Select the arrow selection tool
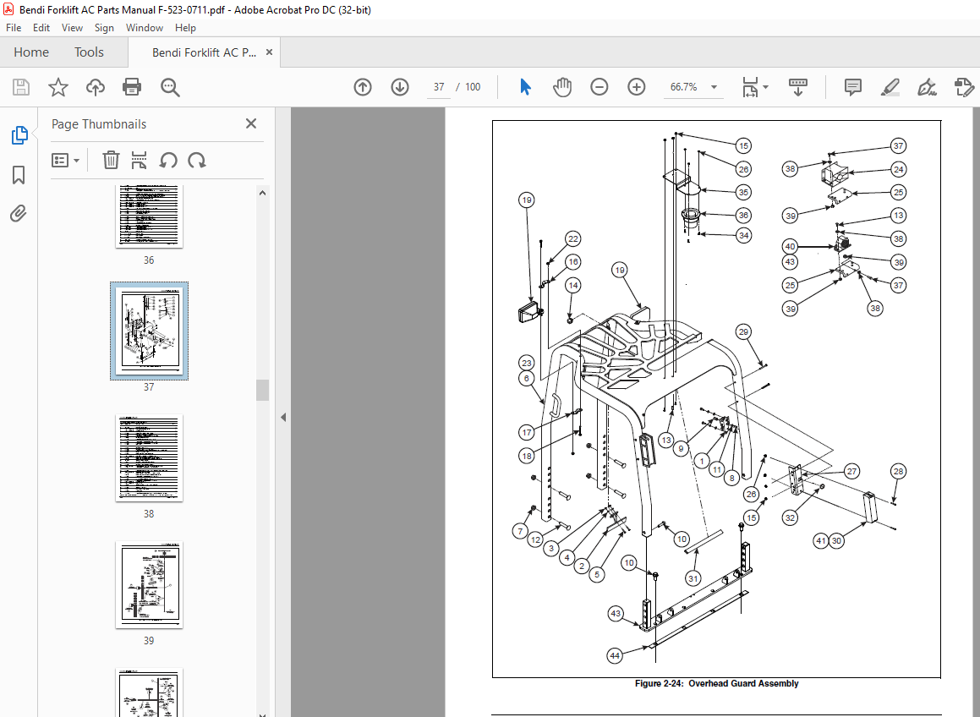Viewport: 980px width, 717px height. click(x=525, y=87)
